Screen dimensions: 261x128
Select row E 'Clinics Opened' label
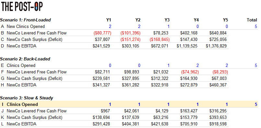[21, 65]
